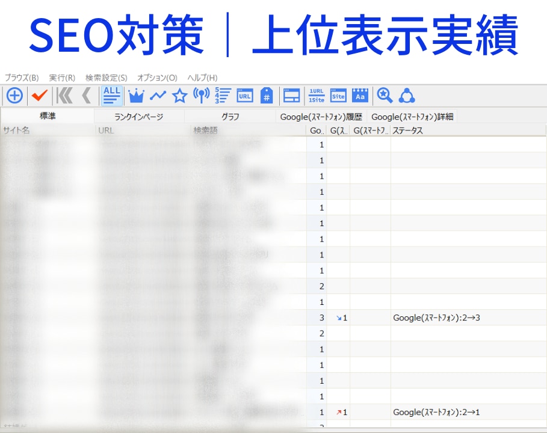547x433 pixels.
Task: Click the 1URL 1Site icon
Action: click(317, 96)
